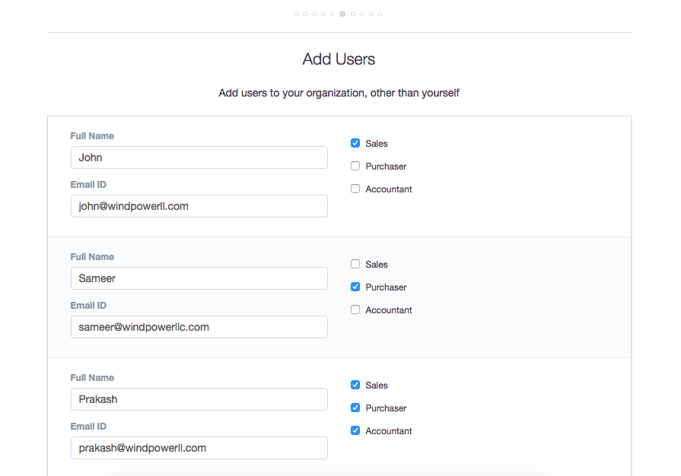The width and height of the screenshot is (681, 476).
Task: Edit the sameer@windpowerllc.com email field
Action: point(199,327)
